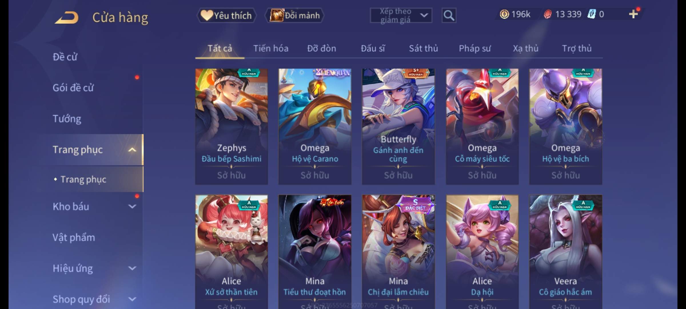Expand the Hiệu ứng sidebar section
686x309 pixels.
[x=132, y=268]
